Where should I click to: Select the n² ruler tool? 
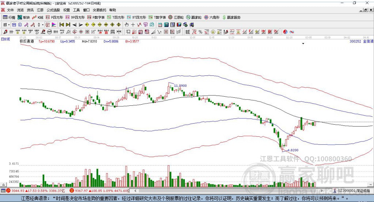(x=62, y=32)
